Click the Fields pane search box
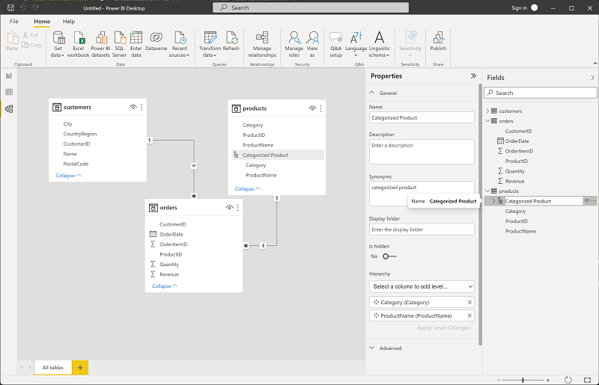This screenshot has width=599, height=385. tap(540, 93)
